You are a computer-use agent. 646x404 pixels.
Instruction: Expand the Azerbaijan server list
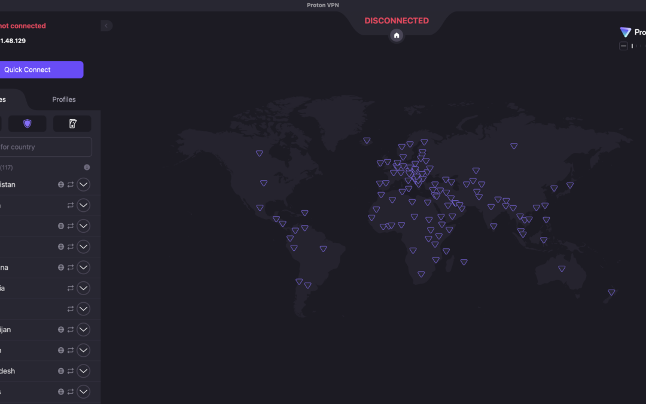(x=83, y=329)
